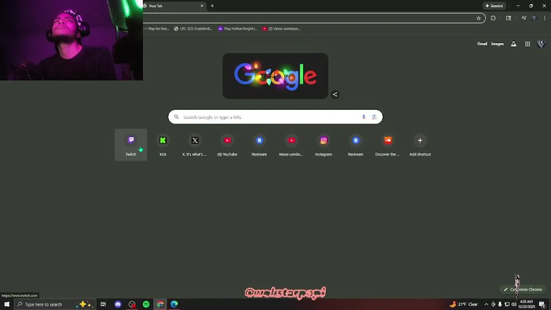Open the Play Hollow Knight bookmark
551x310 pixels.
(238, 29)
